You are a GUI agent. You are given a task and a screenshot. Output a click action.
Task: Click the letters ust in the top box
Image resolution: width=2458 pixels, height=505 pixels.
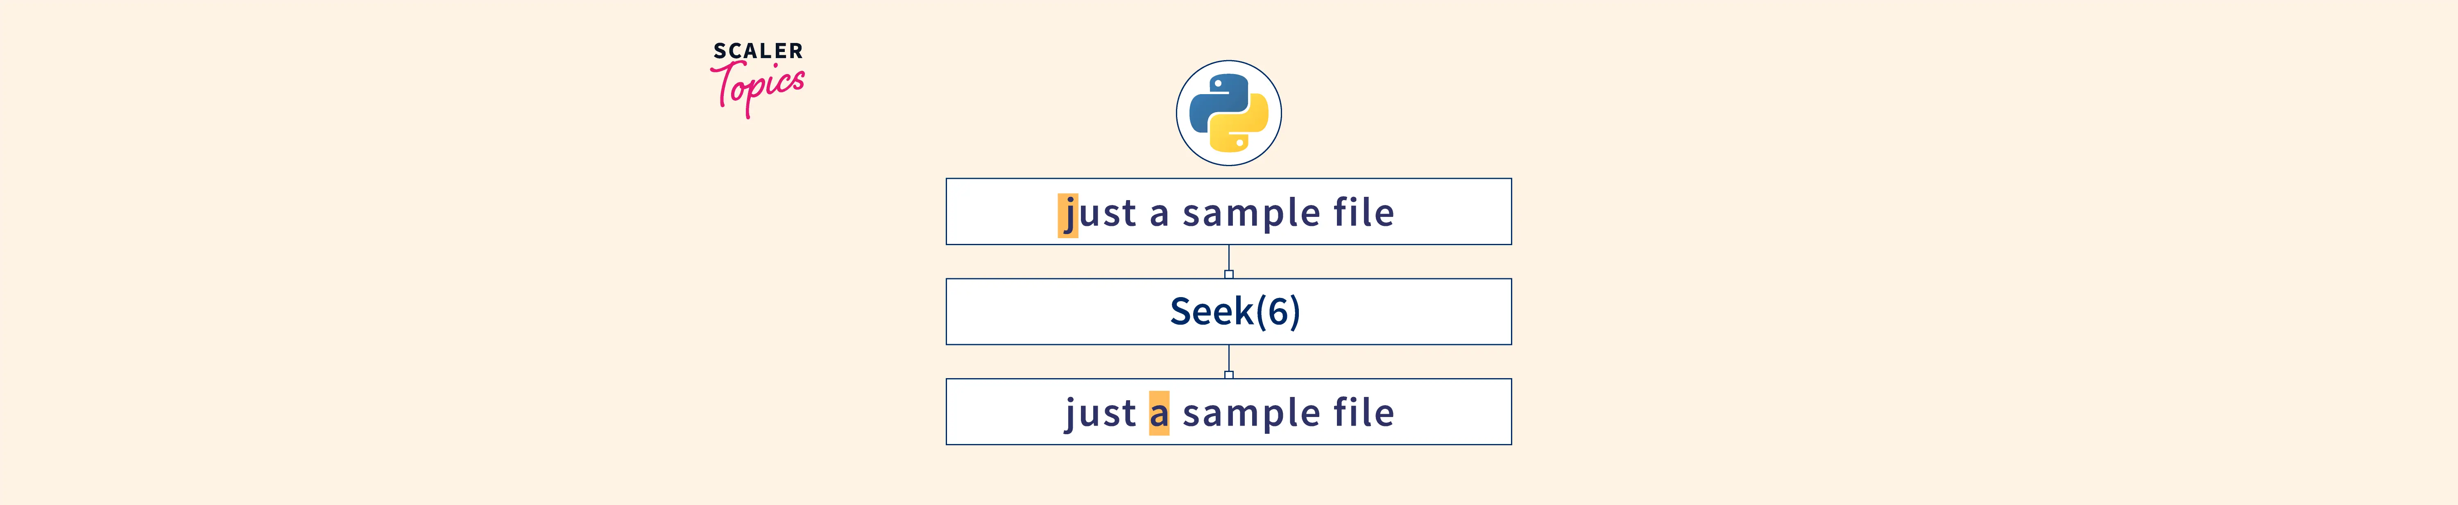click(1108, 214)
